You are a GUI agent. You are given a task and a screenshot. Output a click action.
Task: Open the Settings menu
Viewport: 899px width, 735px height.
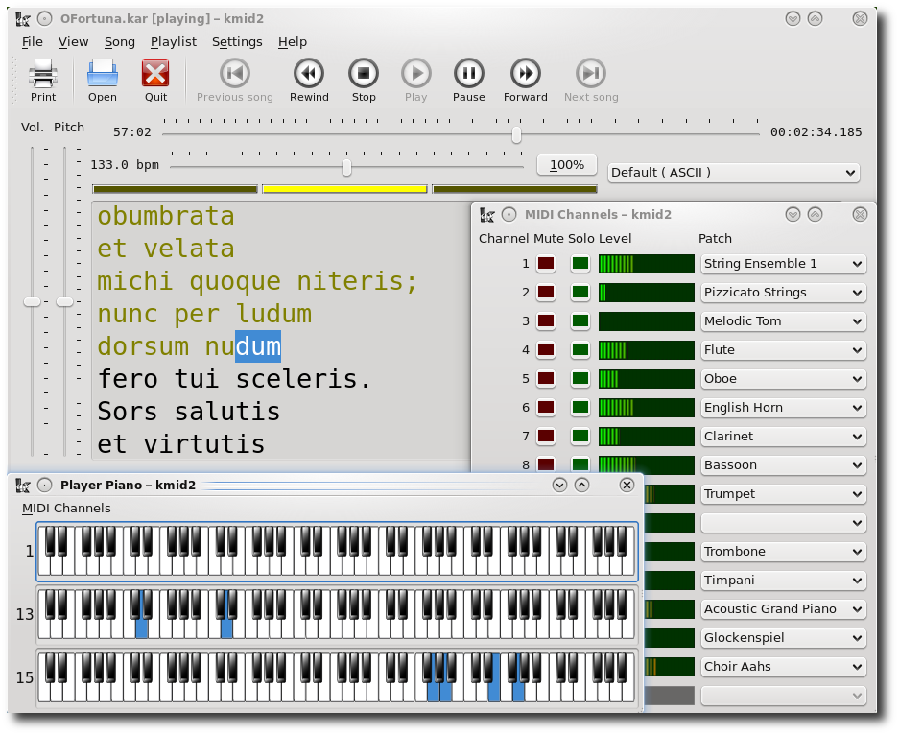237,41
